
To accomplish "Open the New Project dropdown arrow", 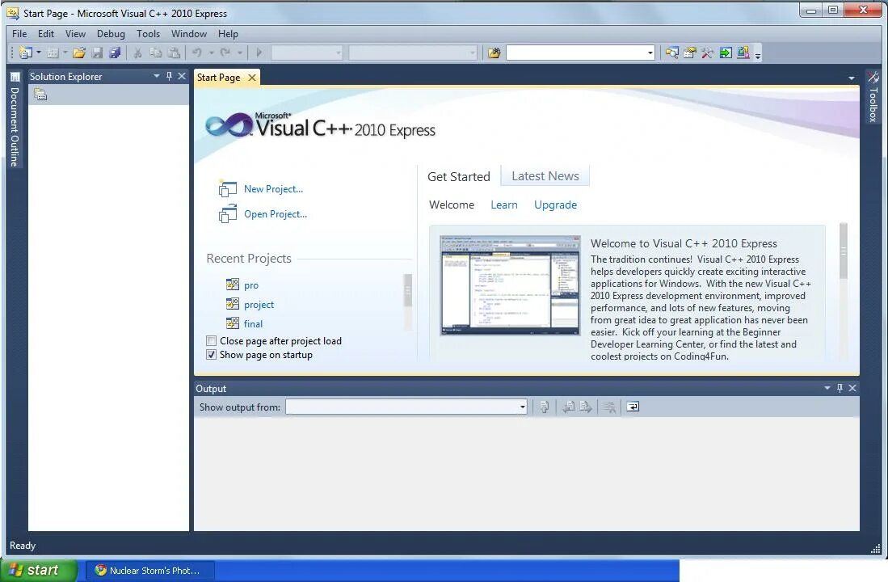I will tap(39, 53).
